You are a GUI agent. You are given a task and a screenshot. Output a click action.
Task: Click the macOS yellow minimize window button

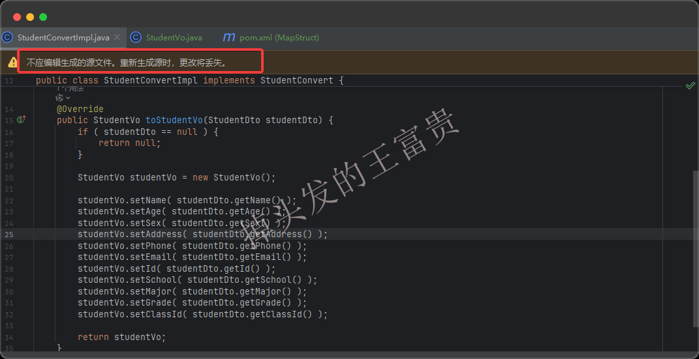pyautogui.click(x=30, y=18)
